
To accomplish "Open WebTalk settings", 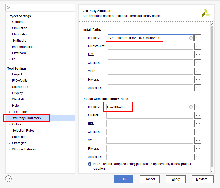I will [x=18, y=99].
